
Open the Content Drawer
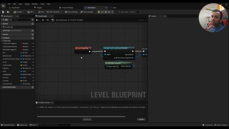click(x=8, y=125)
